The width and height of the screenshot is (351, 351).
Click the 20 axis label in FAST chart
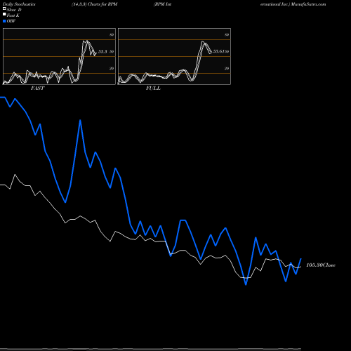coord(112,69)
